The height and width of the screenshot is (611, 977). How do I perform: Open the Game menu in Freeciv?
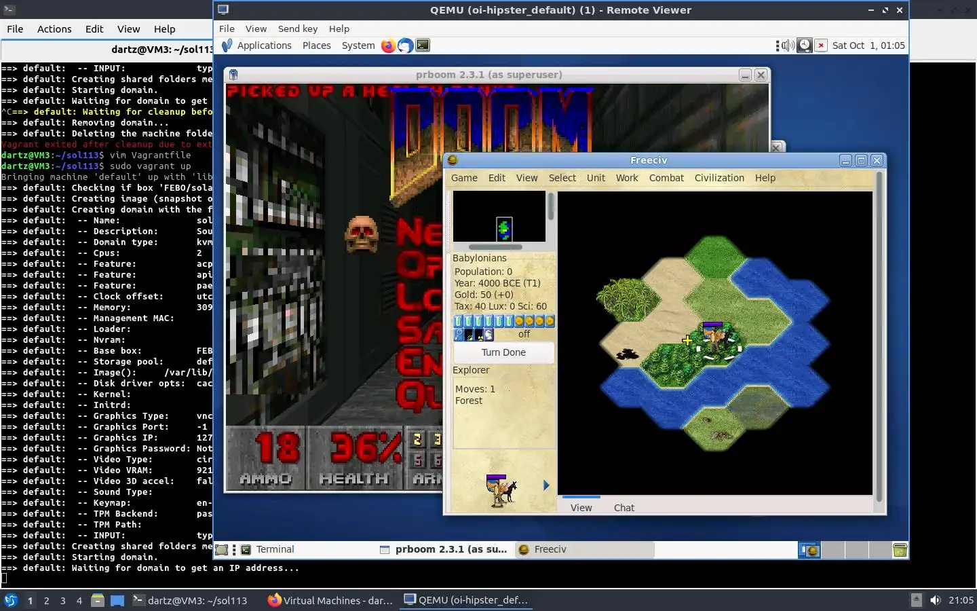point(464,178)
